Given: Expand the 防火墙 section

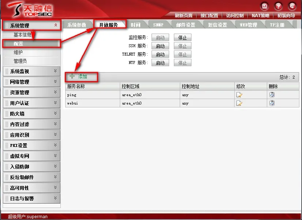Looking at the screenshot, I should (31, 114).
